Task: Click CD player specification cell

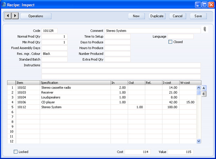Action: click(75, 102)
